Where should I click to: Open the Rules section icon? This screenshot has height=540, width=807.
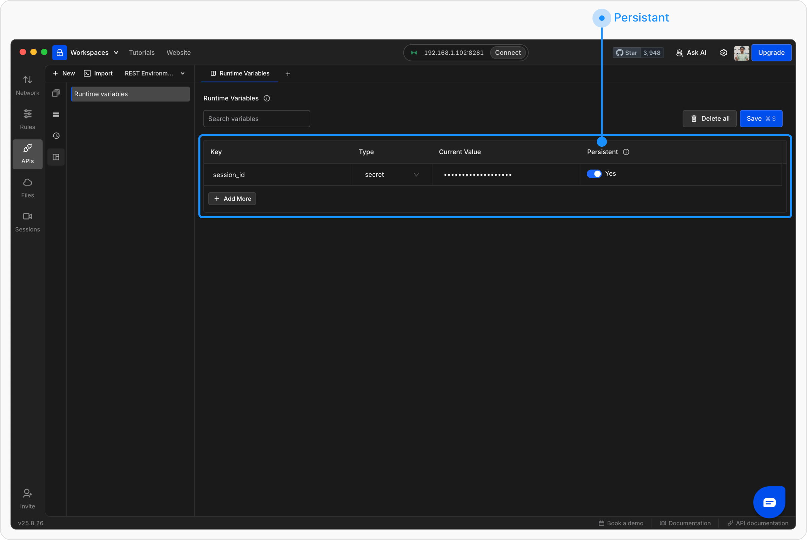(x=28, y=119)
